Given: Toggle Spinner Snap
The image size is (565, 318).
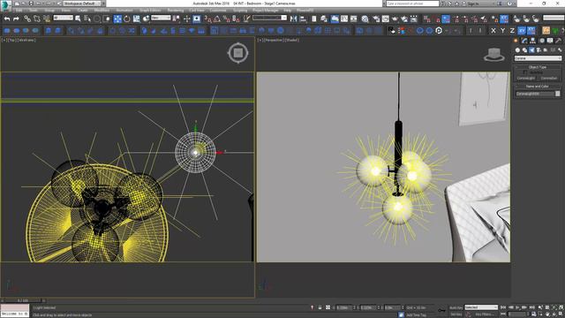Looking at the screenshot, I should pos(236,19).
